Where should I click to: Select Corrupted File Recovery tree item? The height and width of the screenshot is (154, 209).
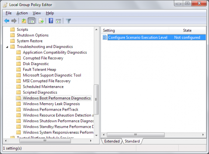(43, 58)
